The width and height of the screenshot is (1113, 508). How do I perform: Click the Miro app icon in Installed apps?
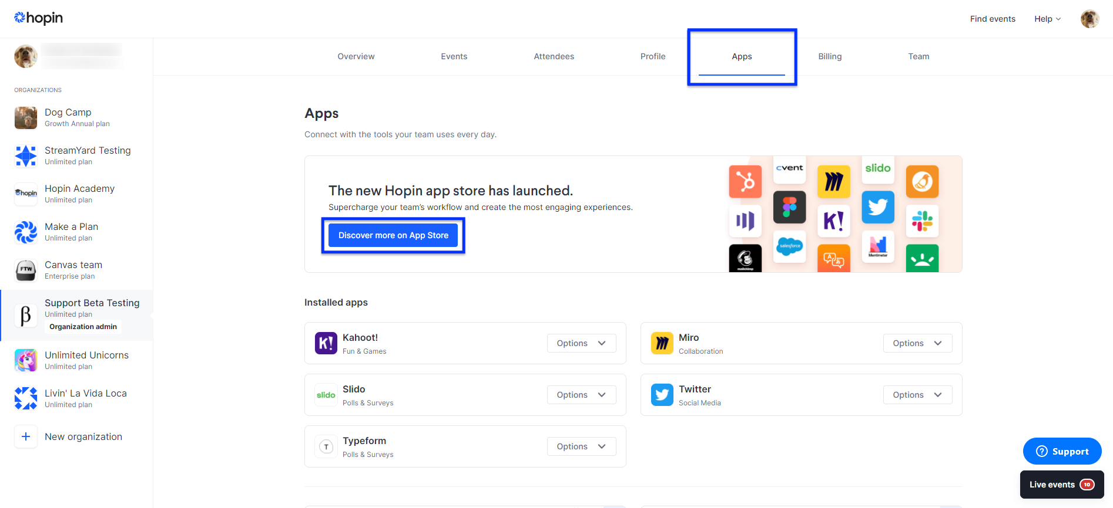tap(662, 343)
